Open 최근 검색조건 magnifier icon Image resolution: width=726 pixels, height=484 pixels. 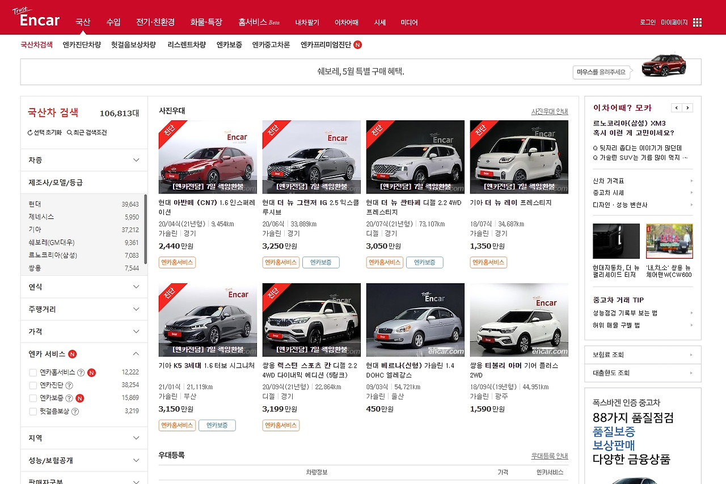coord(69,133)
